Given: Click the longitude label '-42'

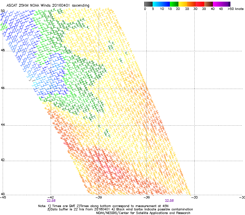Looking at the screenshot, I should [51, 197].
